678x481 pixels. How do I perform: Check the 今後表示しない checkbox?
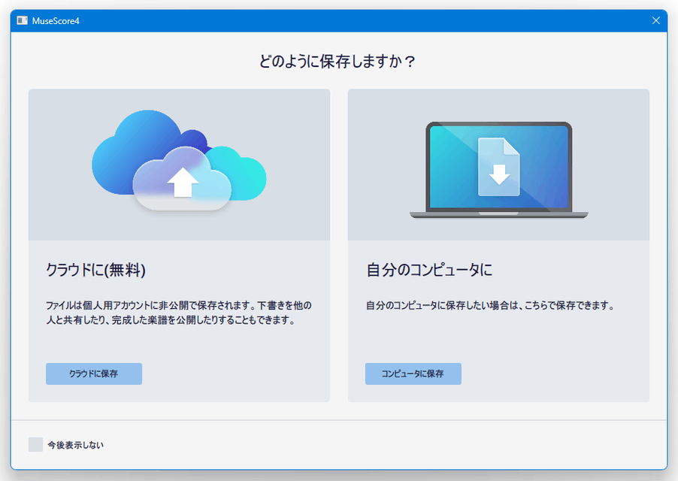coord(35,444)
